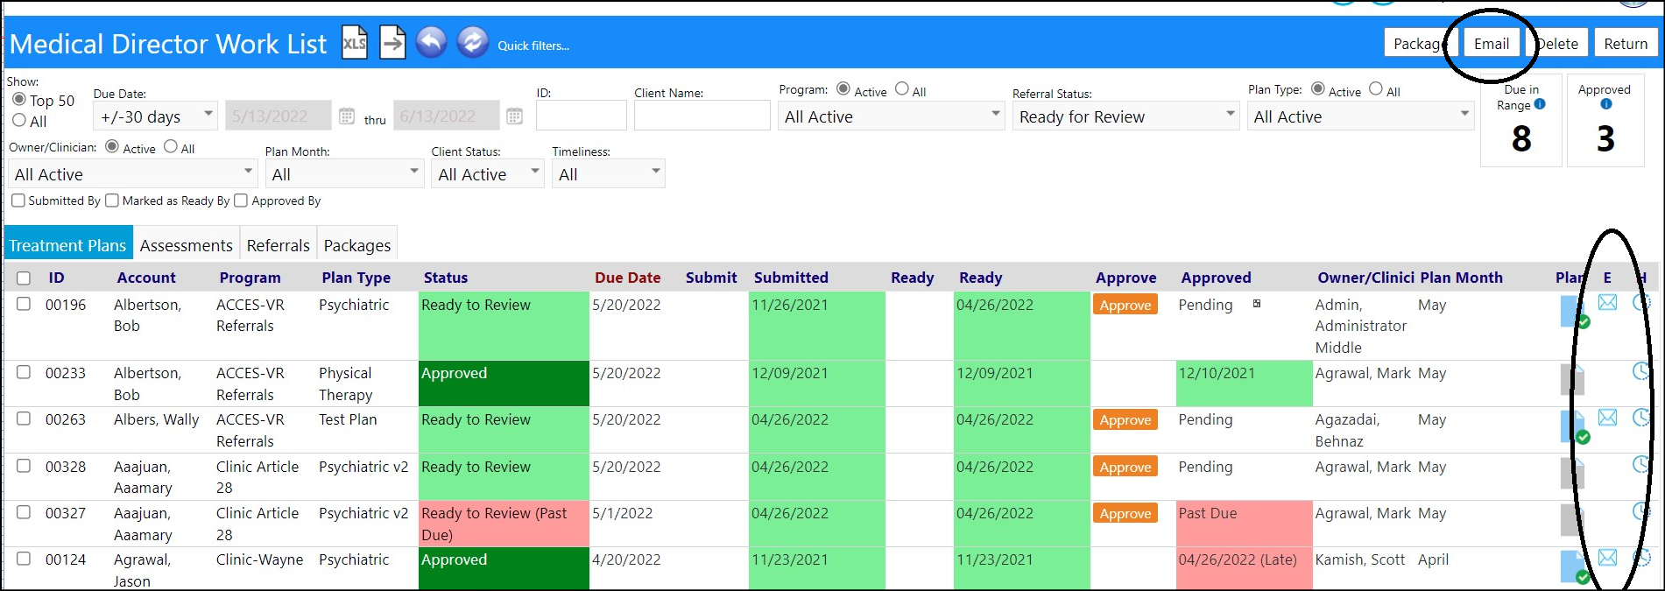Open plan document for ID 00196

coord(1574,313)
